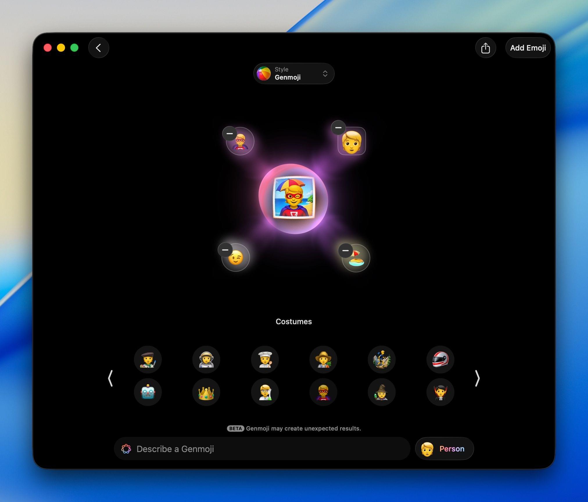Screen dimensions: 588x502
Task: Remove the superhero concept bubble
Action: coord(230,134)
